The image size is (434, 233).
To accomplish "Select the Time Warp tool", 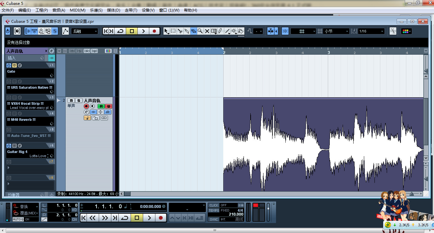I will pos(214,31).
